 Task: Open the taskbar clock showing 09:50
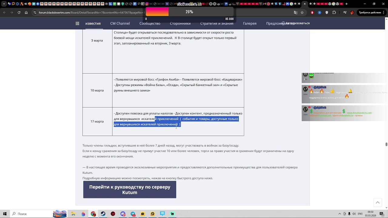pos(370,214)
